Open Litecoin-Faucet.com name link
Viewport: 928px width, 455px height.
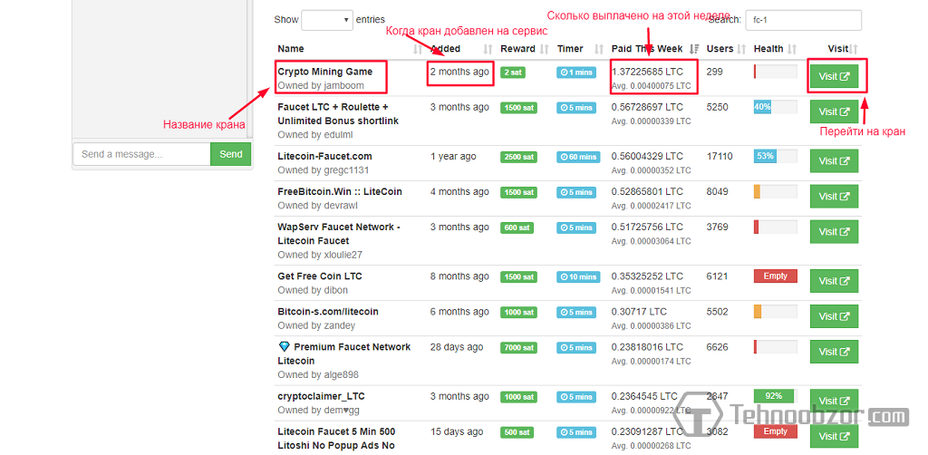(325, 156)
